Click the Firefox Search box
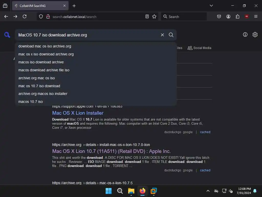 (x=184, y=17)
